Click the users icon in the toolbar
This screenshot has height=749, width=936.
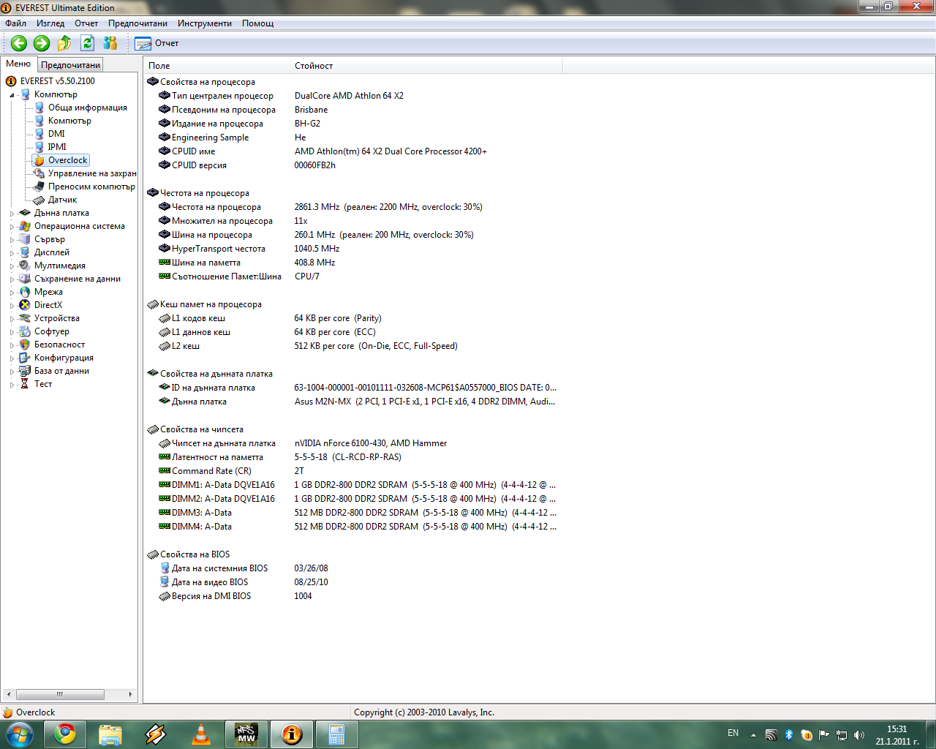point(110,43)
